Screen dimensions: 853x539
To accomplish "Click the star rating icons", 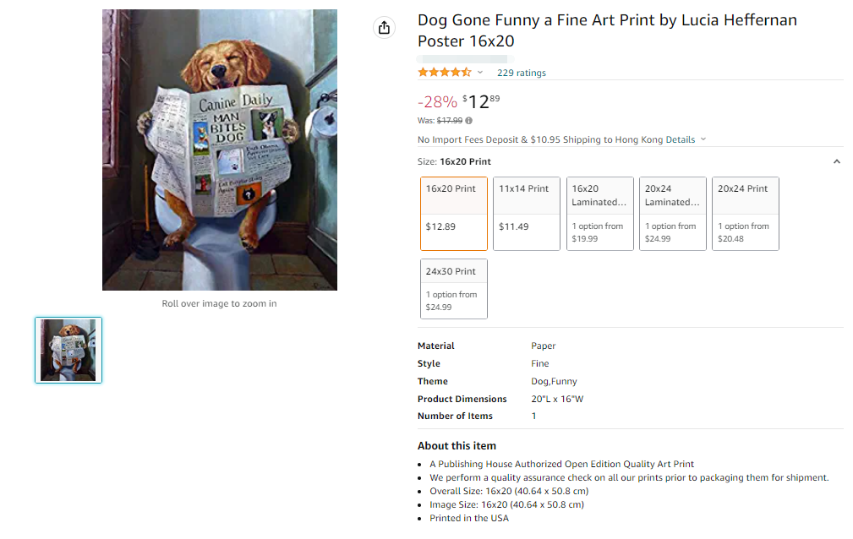I will [445, 73].
